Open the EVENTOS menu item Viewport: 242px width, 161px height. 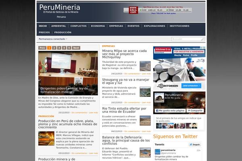tap(134, 26)
